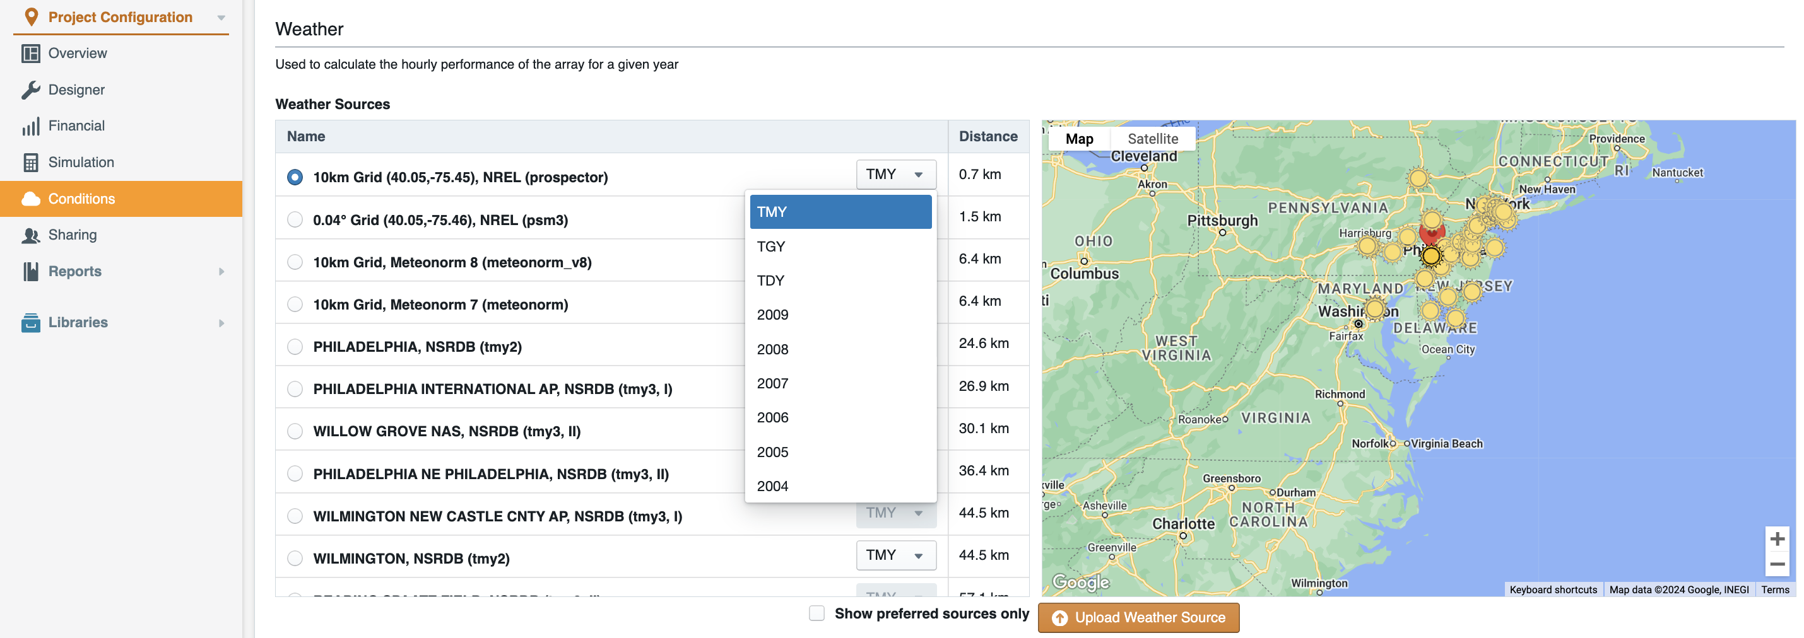Click the map zoom-in control

point(1777,538)
